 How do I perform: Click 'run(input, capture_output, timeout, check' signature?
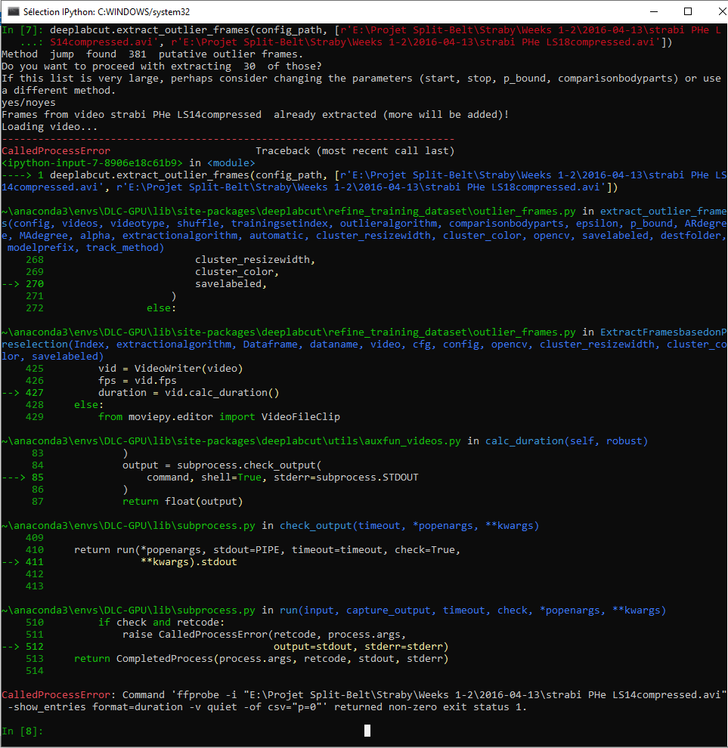pos(472,610)
